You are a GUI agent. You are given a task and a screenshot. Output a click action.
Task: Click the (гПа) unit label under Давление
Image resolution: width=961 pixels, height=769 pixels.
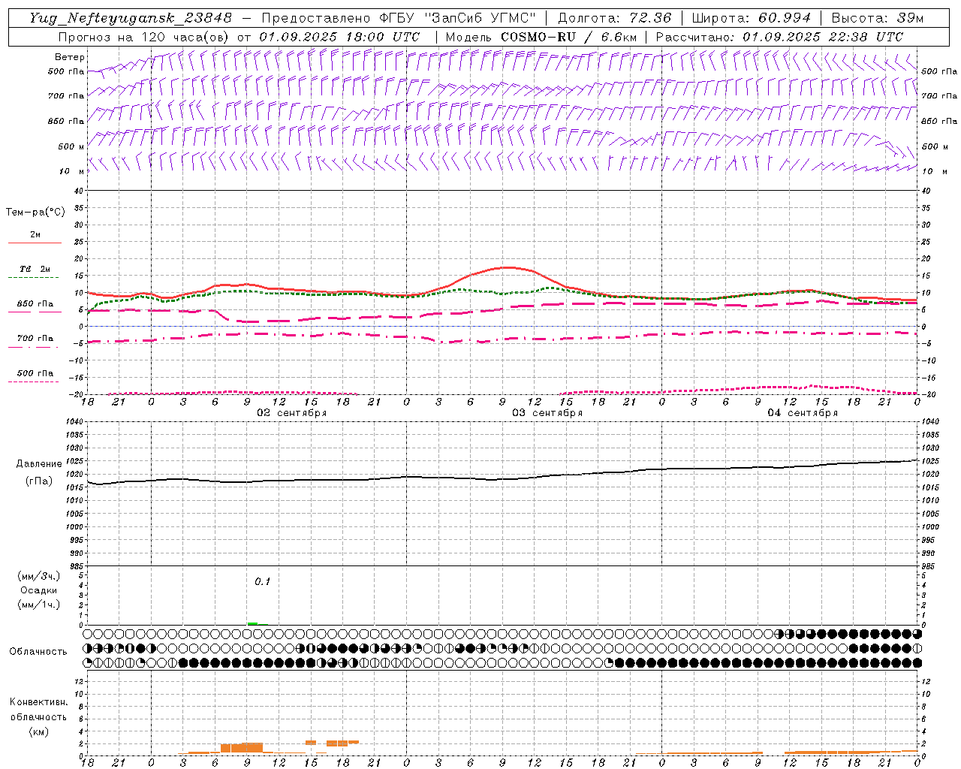pyautogui.click(x=39, y=481)
